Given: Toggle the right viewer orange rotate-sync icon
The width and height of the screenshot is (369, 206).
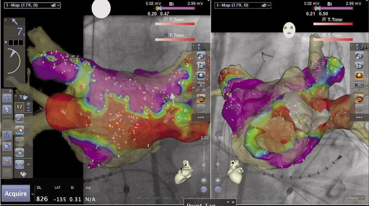Looking at the screenshot, I should tap(359, 98).
